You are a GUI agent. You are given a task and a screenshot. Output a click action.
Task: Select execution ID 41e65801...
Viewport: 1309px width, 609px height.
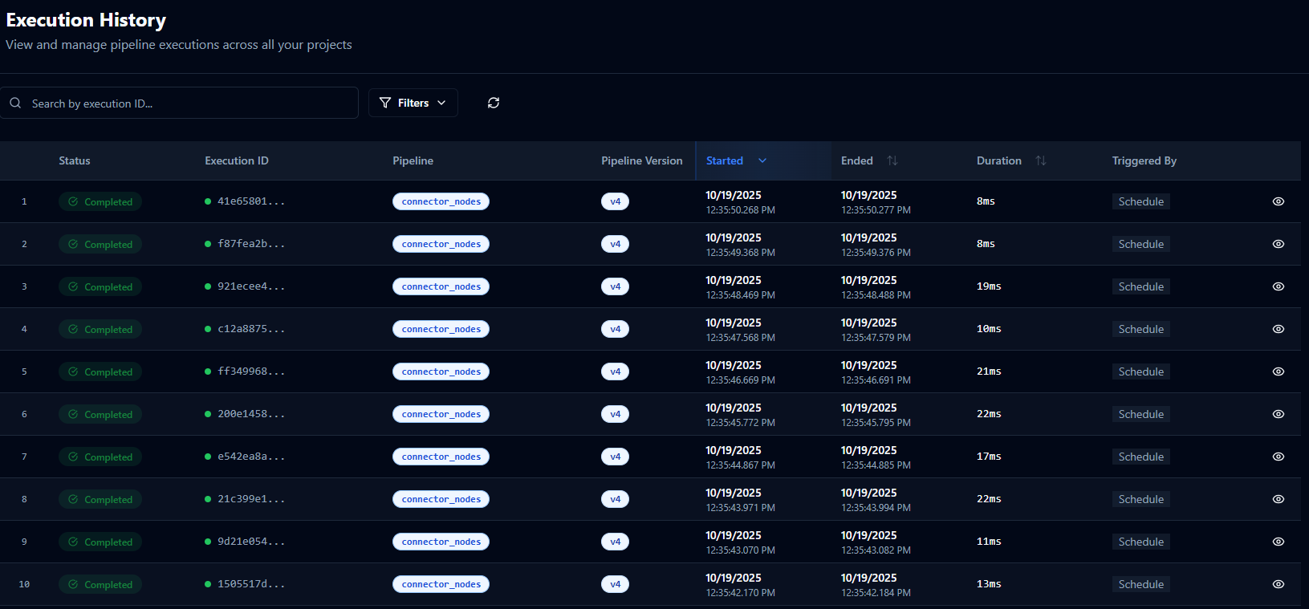pyautogui.click(x=251, y=201)
